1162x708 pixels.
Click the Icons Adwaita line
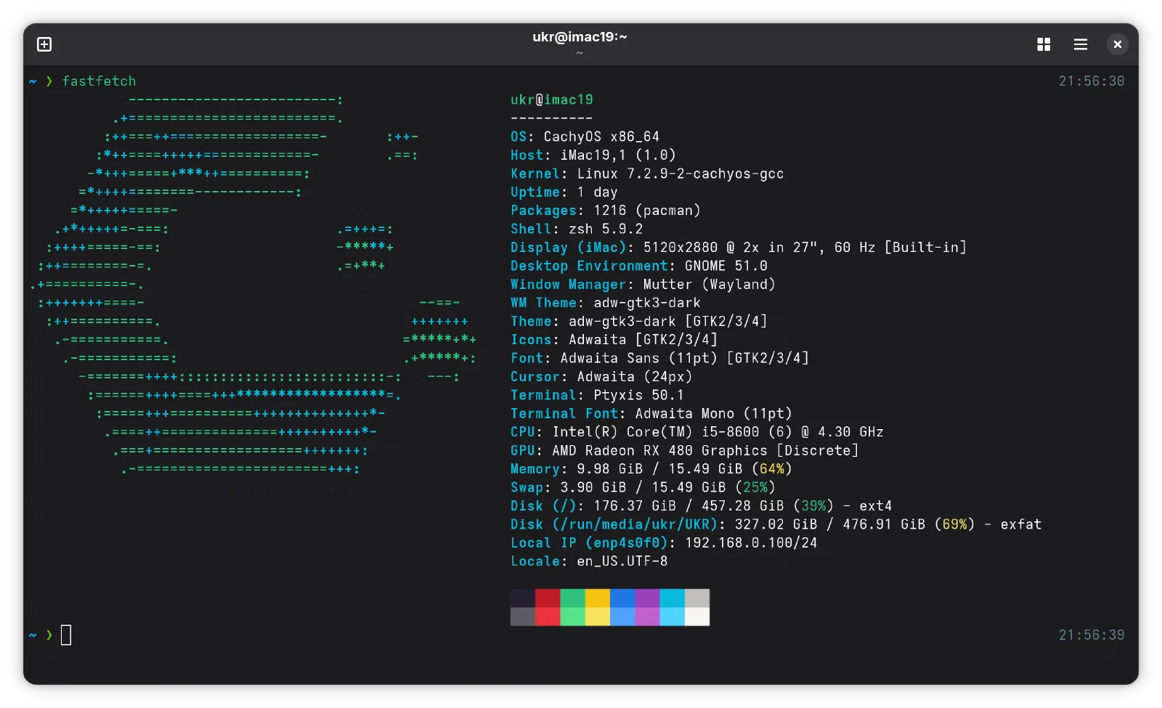click(x=614, y=340)
